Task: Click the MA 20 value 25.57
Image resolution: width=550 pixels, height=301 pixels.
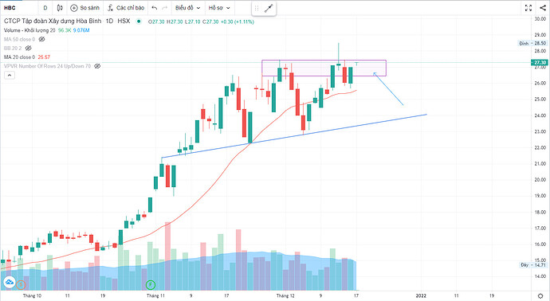Action: (x=44, y=57)
